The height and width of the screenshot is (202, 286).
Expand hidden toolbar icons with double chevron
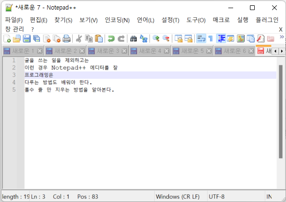pos(282,37)
